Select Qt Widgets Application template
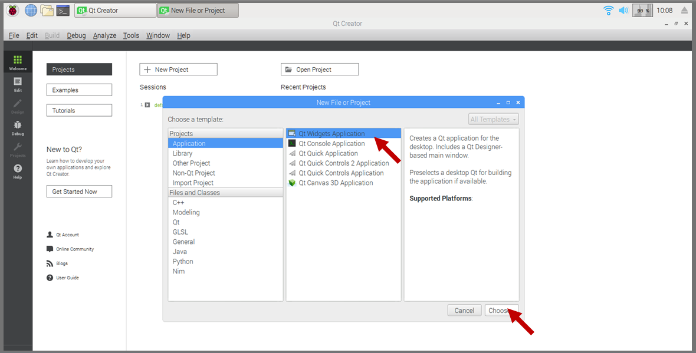 click(x=343, y=134)
